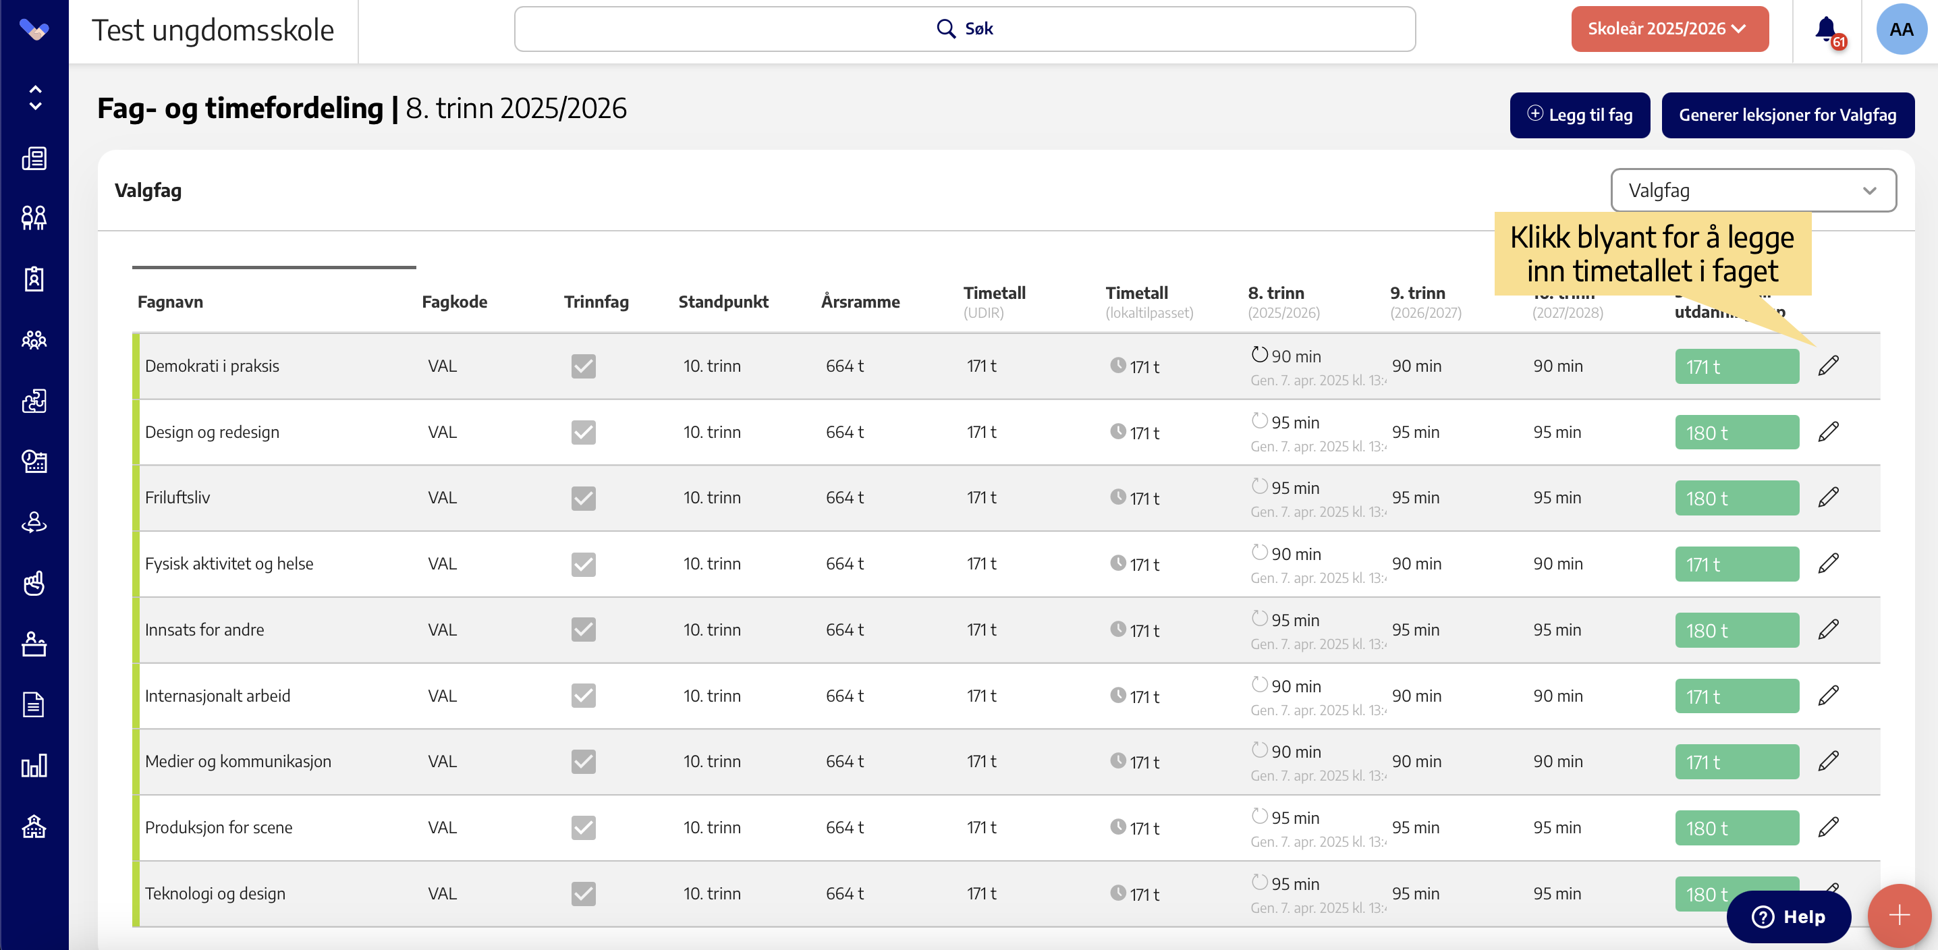
Task: Click the Help button
Action: pyautogui.click(x=1788, y=916)
